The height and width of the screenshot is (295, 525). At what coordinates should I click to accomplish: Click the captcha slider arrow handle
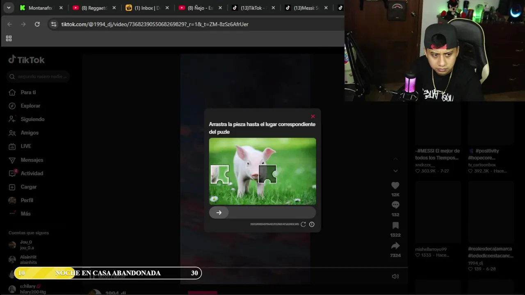[x=219, y=212]
